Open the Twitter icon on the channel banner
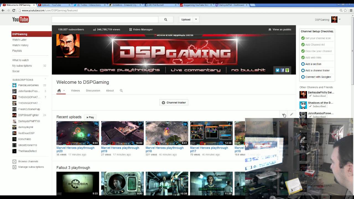The width and height of the screenshot is (354, 199). tap(277, 70)
